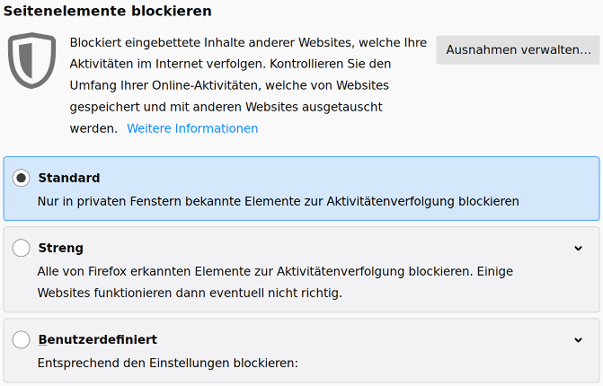This screenshot has width=603, height=386.
Task: Click the 'Umfang Ihrer Online-Aktivitäten' text line
Action: point(229,85)
